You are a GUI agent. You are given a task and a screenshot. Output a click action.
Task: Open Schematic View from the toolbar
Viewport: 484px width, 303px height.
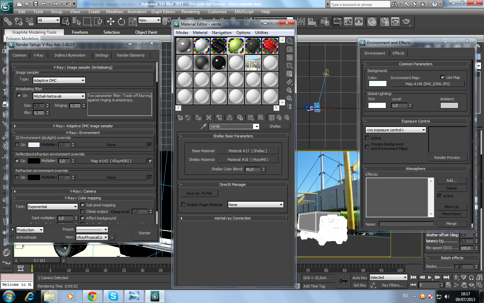tap(359, 22)
